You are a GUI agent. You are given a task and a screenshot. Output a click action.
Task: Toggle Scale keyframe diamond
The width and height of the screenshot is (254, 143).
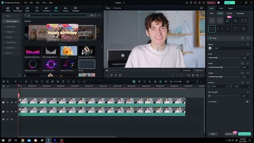click(x=248, y=54)
